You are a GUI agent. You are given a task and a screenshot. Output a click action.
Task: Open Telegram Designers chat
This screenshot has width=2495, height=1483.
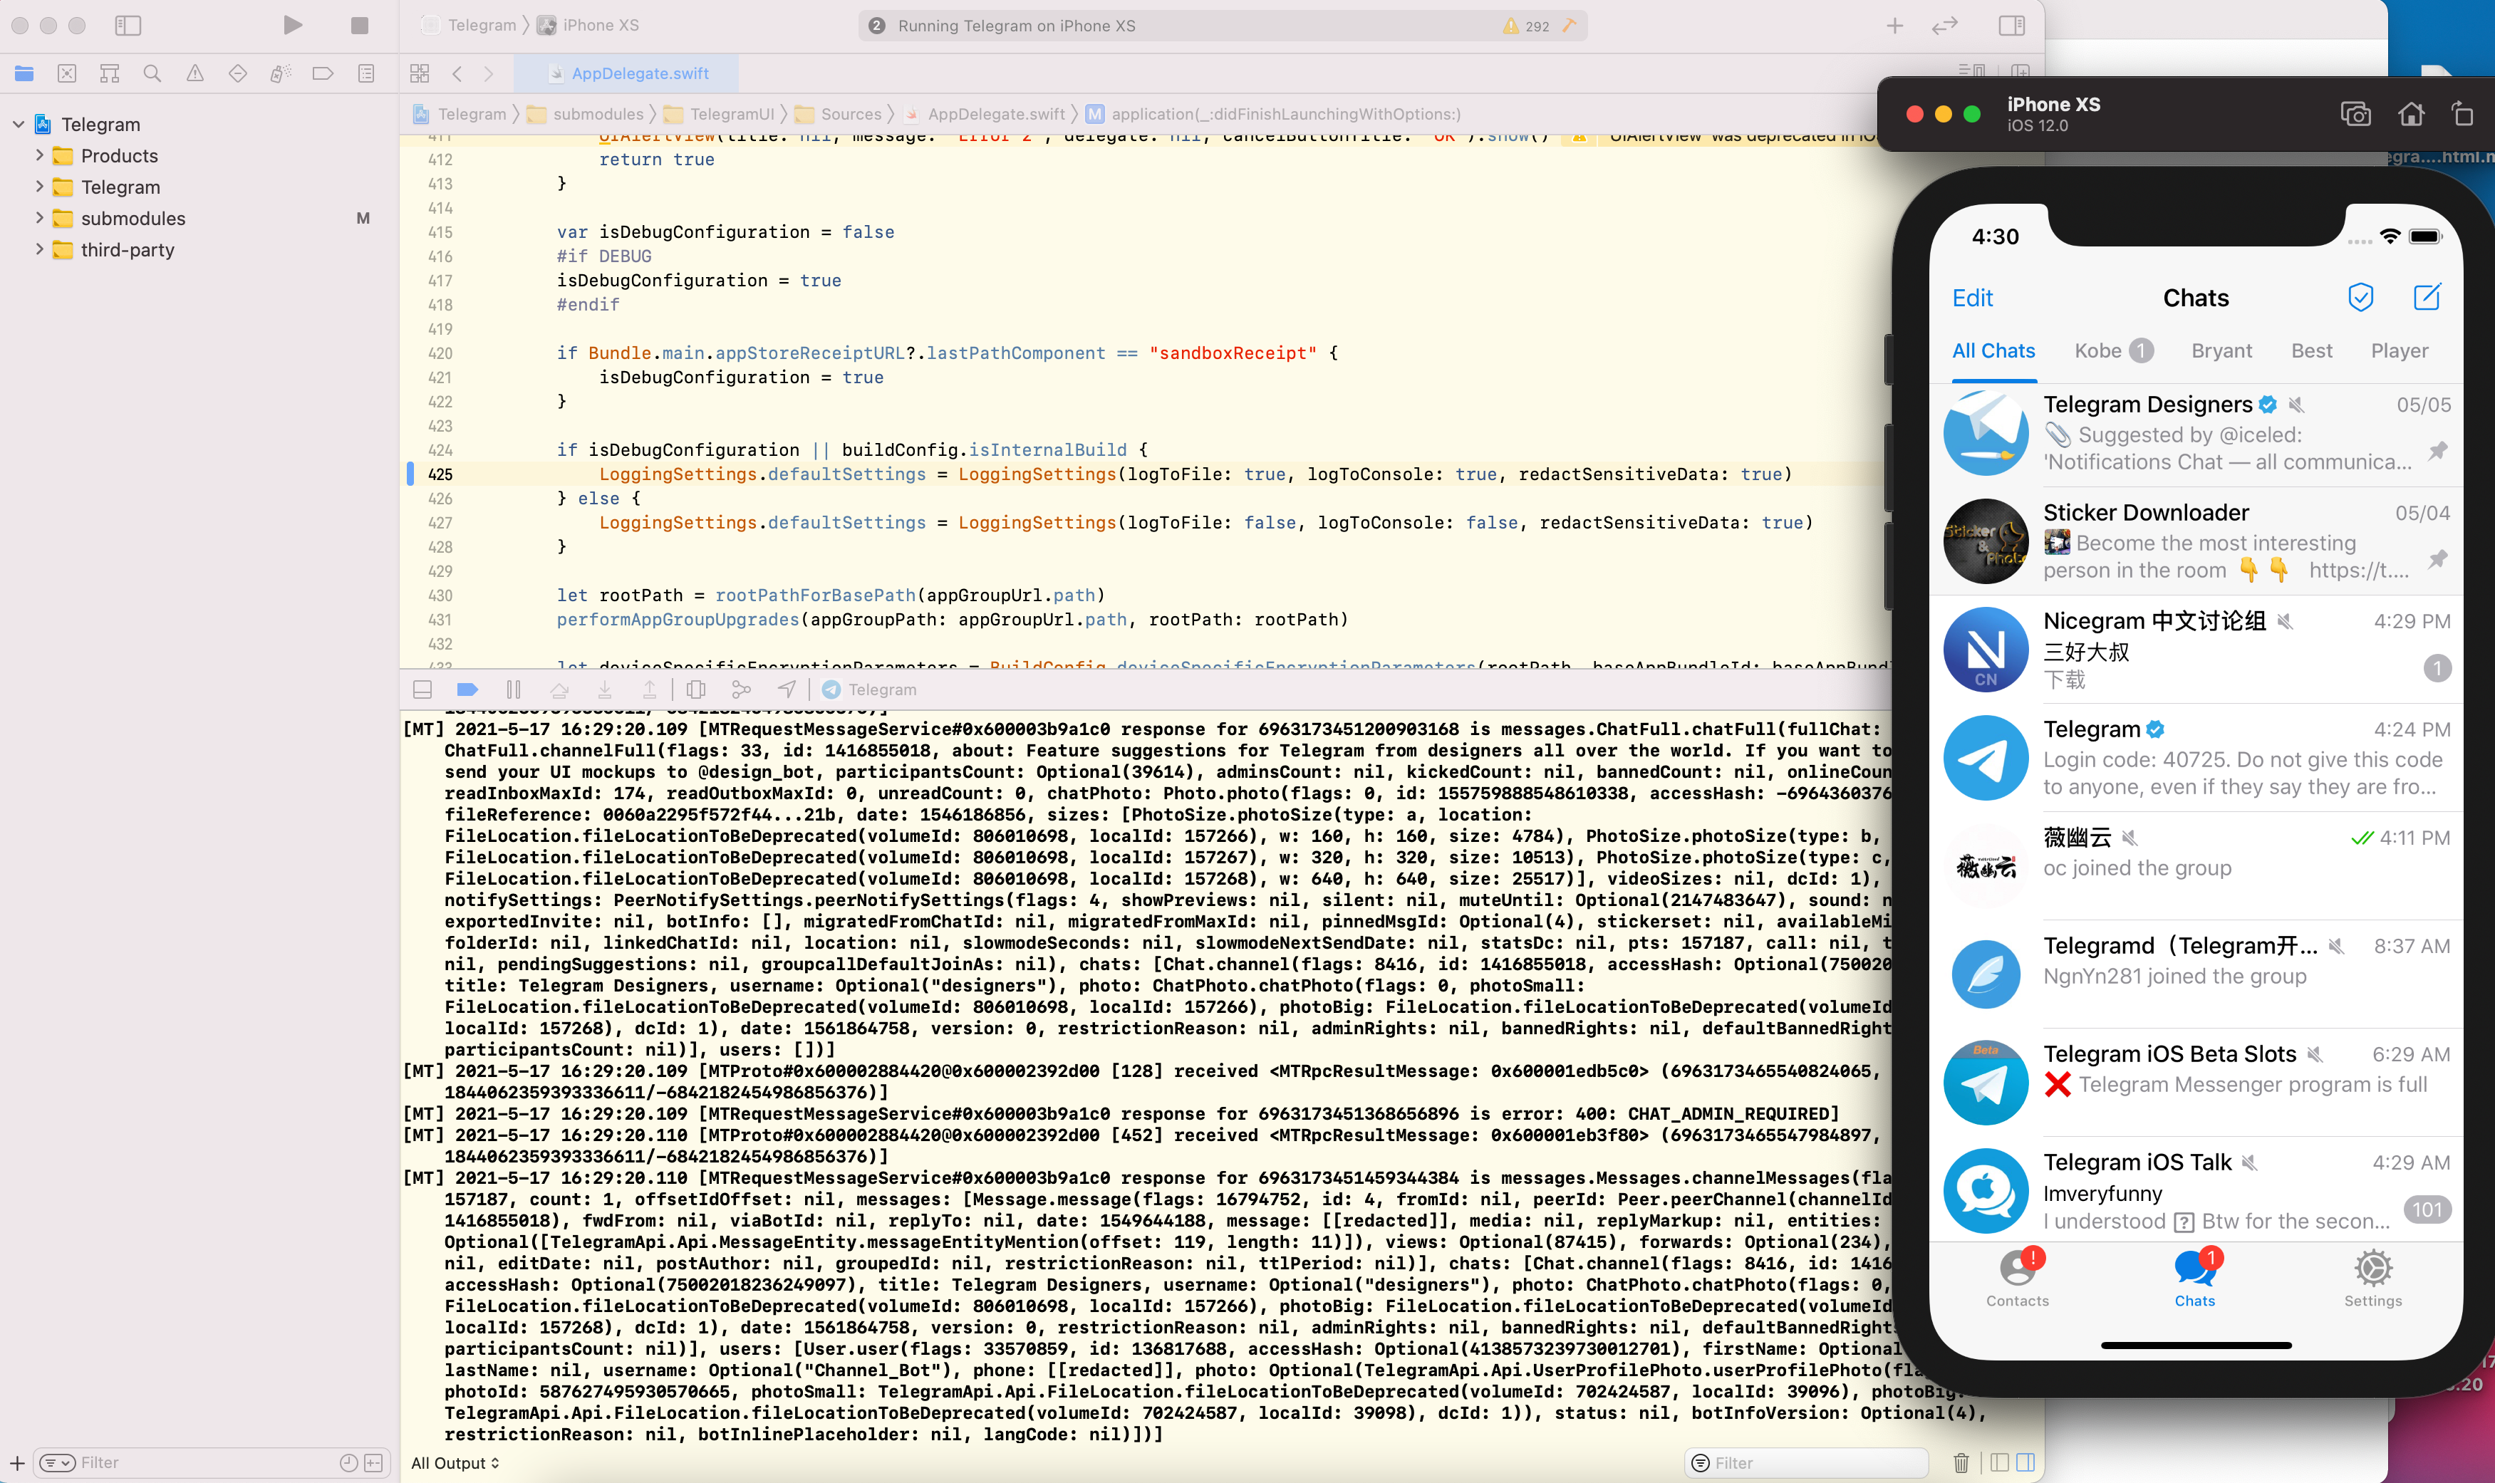[x=2196, y=434]
